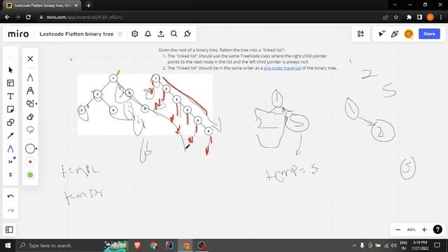
Task: Switch to the Leetcode Flatten binary tree tab
Action: pyautogui.click(x=42, y=6)
